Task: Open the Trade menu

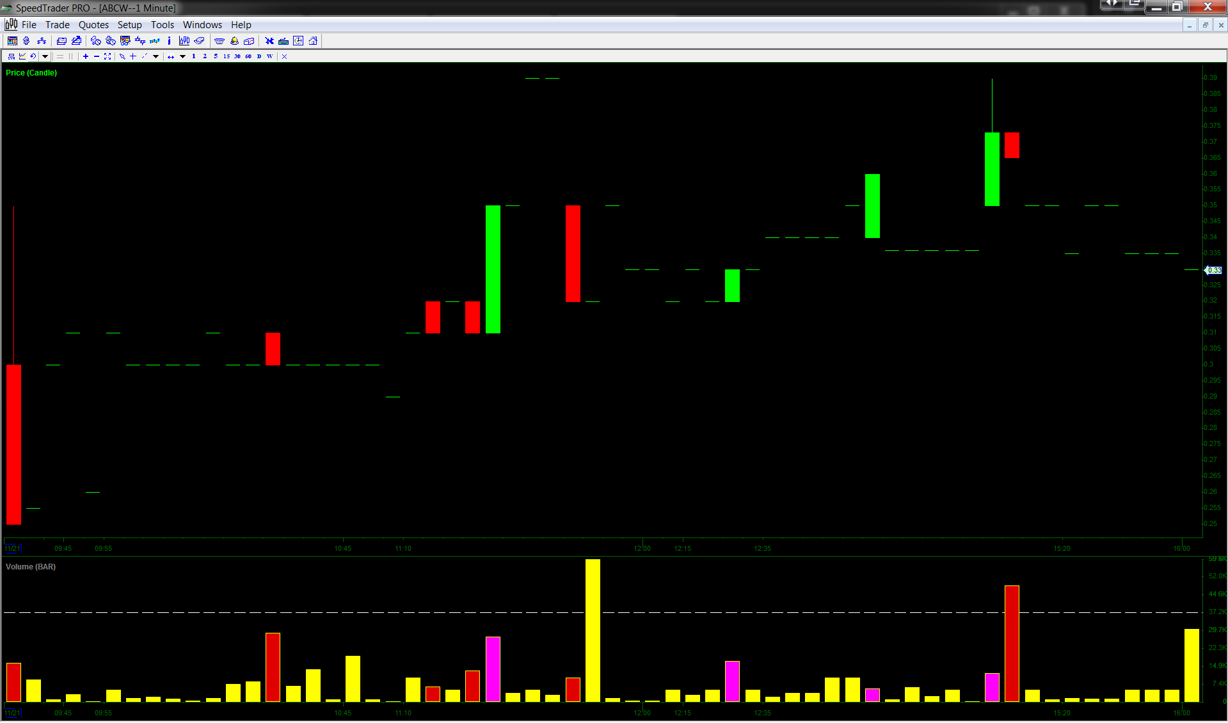Action: [x=57, y=25]
